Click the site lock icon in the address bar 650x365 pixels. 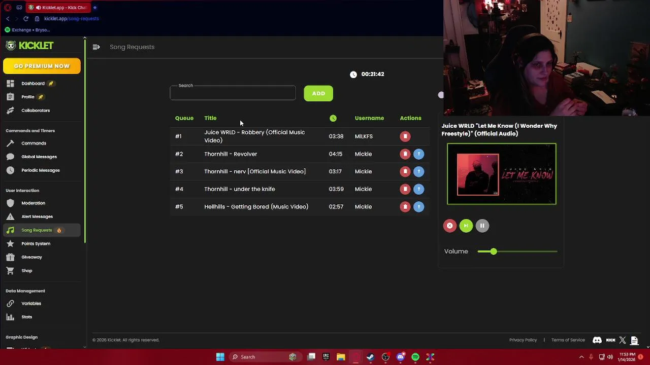pos(37,19)
